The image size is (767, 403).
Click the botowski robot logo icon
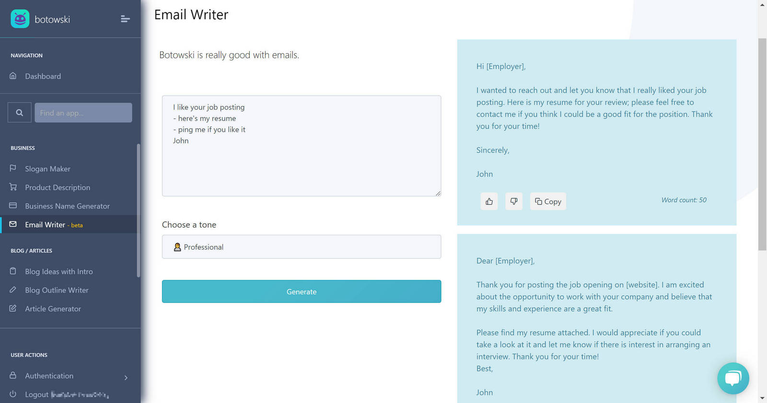[x=20, y=19]
